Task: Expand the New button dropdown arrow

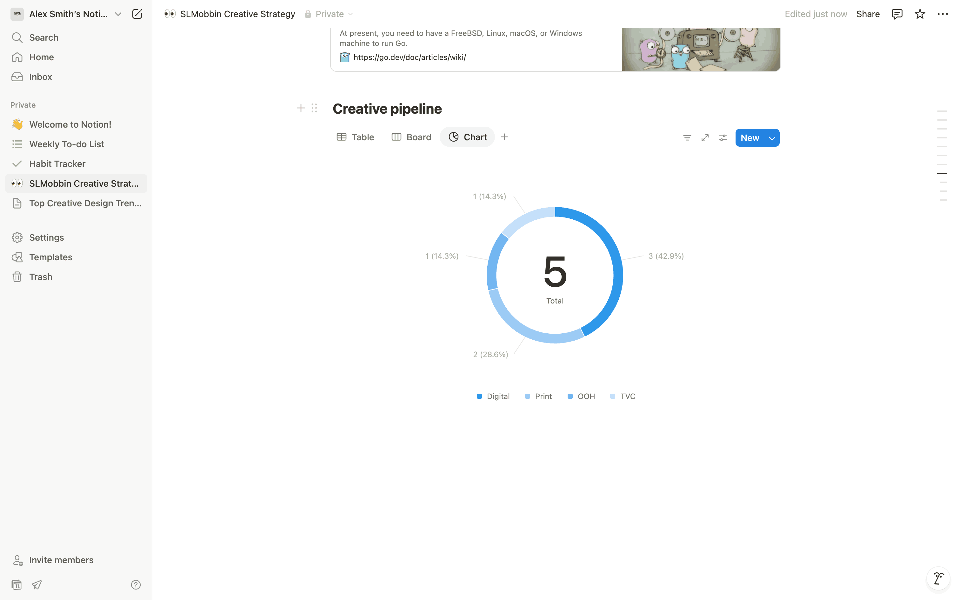Action: pyautogui.click(x=771, y=138)
